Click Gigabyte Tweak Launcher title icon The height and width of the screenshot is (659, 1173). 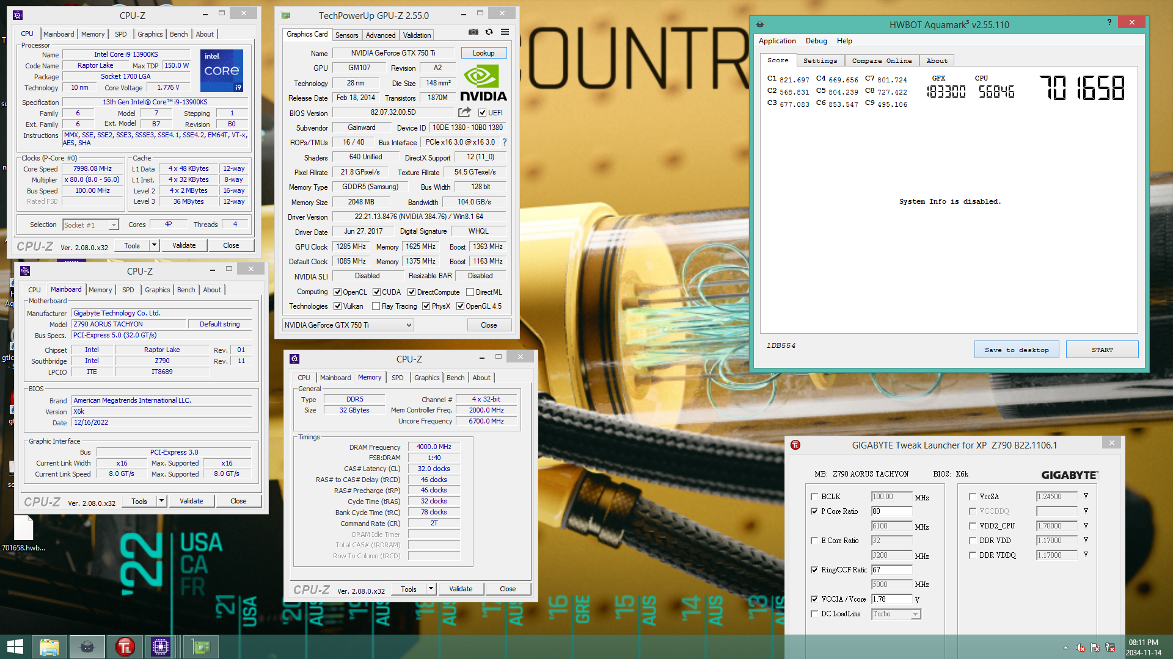pos(795,445)
